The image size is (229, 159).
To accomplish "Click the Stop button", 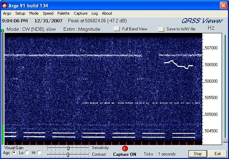I will 198,154.
